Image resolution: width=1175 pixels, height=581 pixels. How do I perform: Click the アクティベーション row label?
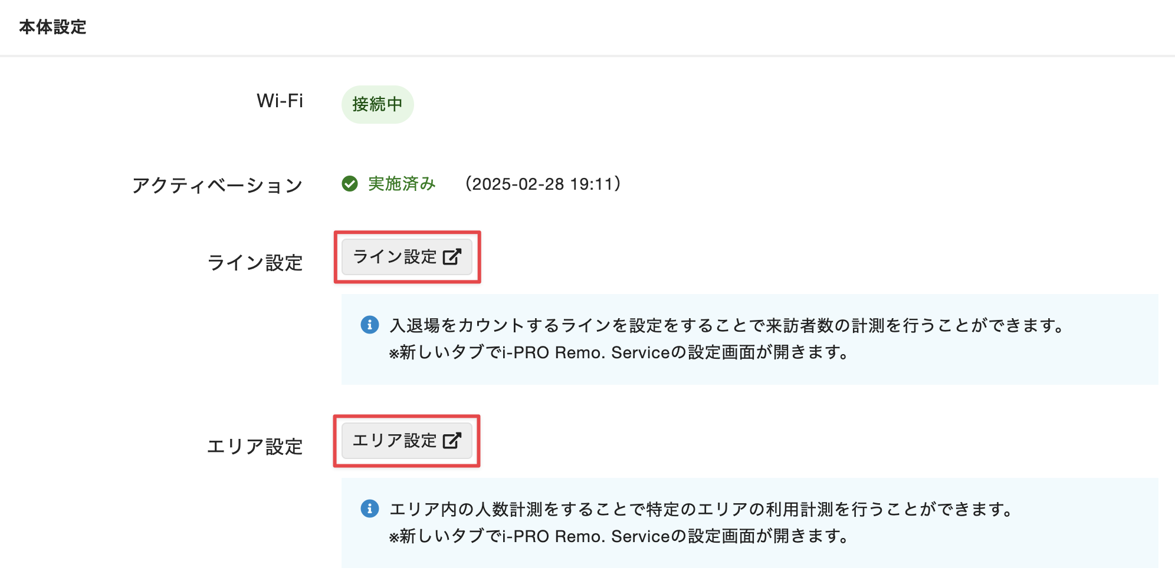(x=217, y=186)
